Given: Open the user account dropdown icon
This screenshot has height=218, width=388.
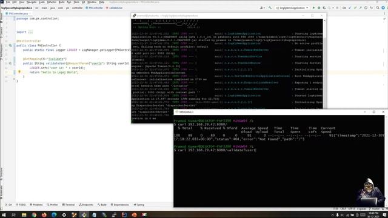Looking at the screenshot, I should click(x=262, y=8).
